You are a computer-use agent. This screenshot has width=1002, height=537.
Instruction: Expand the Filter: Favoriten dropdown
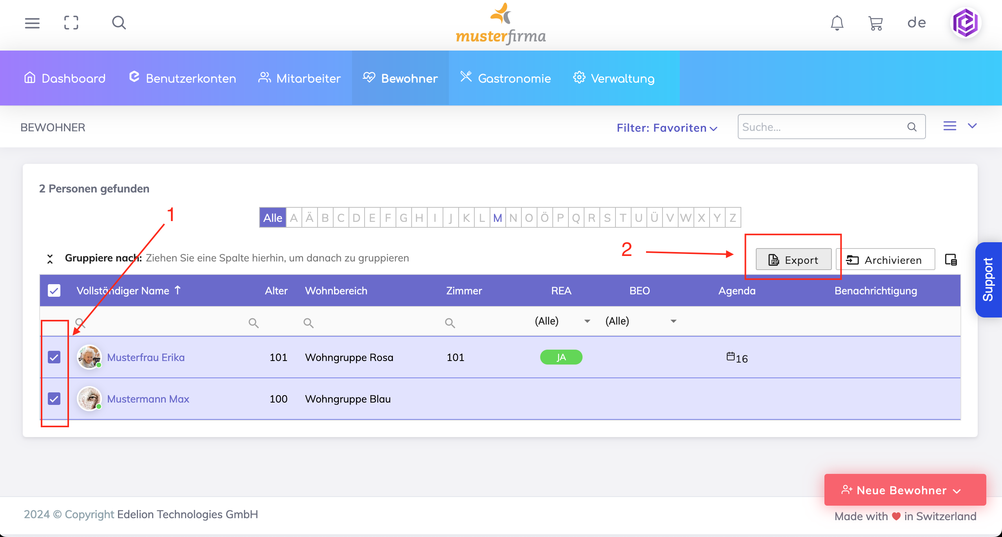(667, 128)
